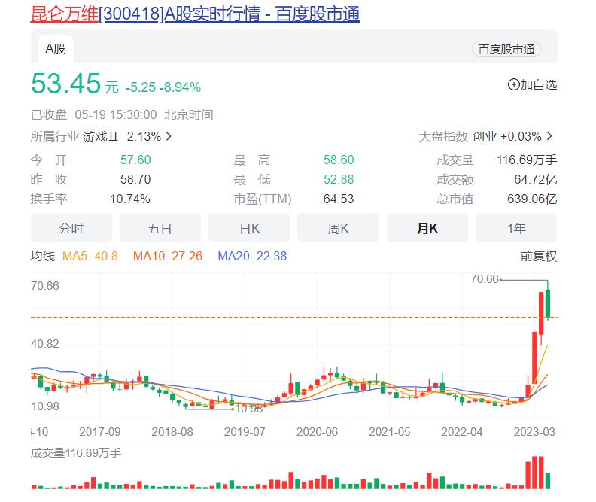Click the latest green candlestick on chart
Screen dimensions: 596x502
pos(548,303)
